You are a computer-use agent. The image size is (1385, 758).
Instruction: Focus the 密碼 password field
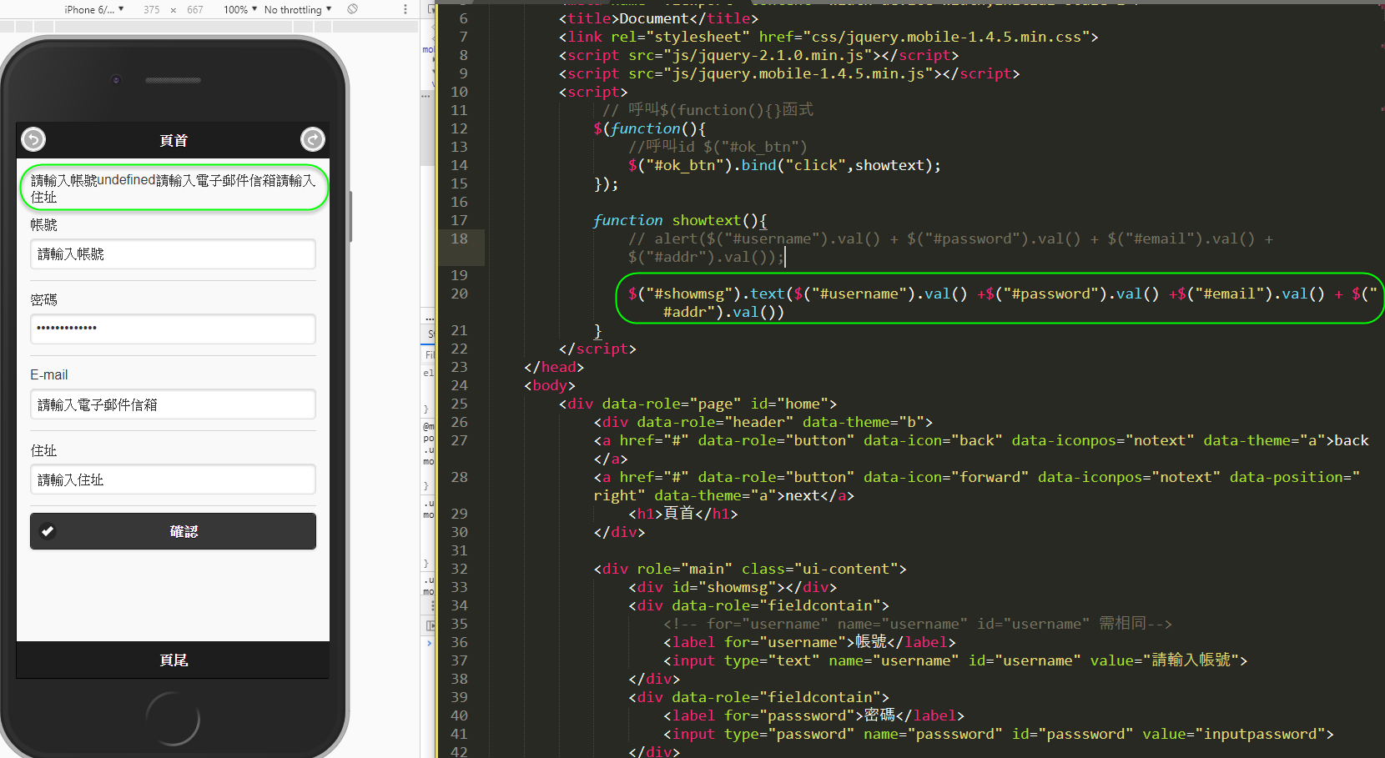[x=173, y=329]
